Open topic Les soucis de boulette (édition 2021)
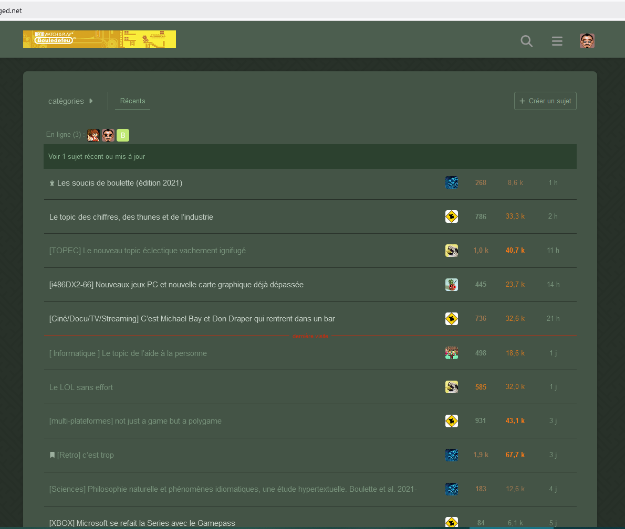Screen dimensions: 625x529 point(120,183)
